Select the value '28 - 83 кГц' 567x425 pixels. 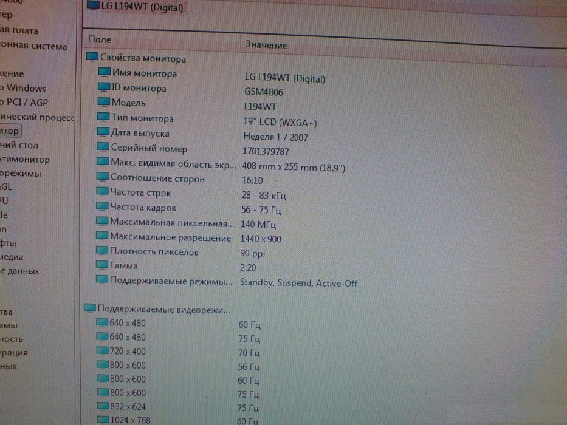[x=264, y=195]
